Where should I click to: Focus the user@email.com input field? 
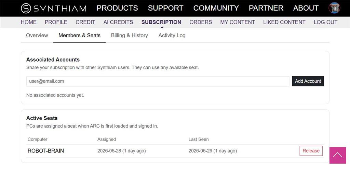click(x=158, y=81)
